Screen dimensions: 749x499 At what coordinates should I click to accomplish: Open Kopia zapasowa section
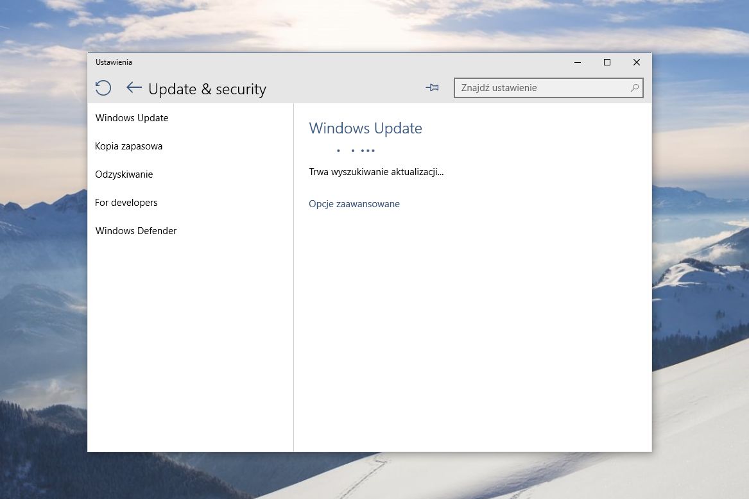coord(128,146)
